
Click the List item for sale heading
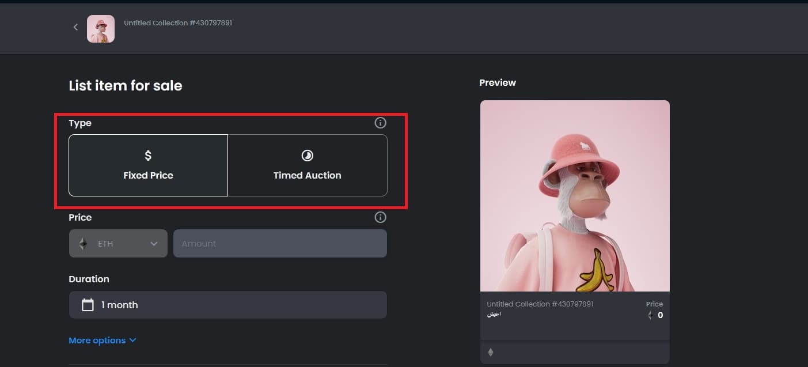[x=126, y=86]
